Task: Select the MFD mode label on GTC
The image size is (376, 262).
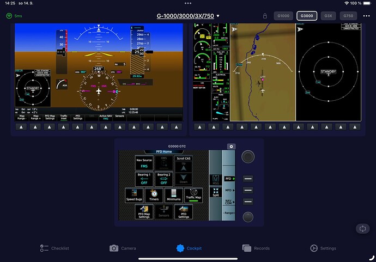Action: 229,190
